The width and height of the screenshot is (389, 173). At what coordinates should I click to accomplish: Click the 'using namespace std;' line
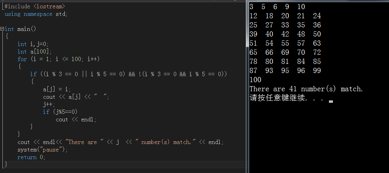tap(36, 14)
